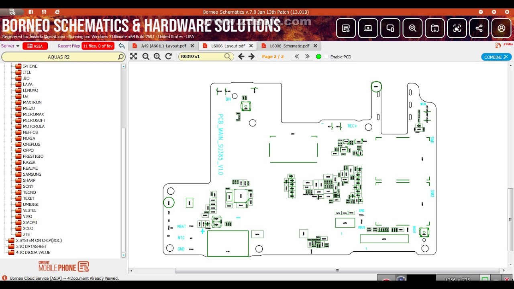Image resolution: width=514 pixels, height=289 pixels.
Task: Click the tree panel scroll-down arrow
Action: (123, 255)
